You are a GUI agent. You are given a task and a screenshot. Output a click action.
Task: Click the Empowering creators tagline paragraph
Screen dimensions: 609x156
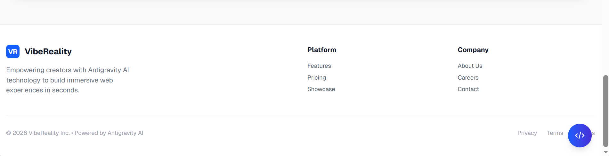click(68, 80)
